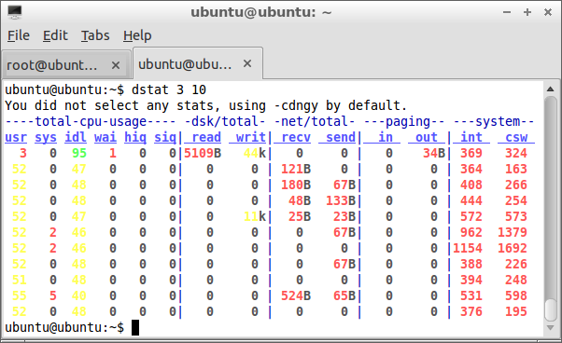
Task: Click the '573' context switch value
Action: pos(516,216)
